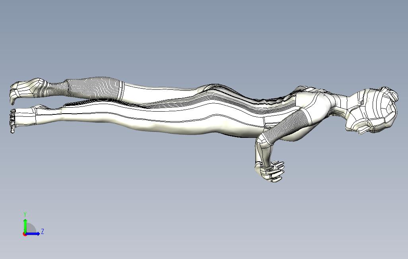This screenshot has height=259, width=408.
Task: Click the blue Z axis arrow of the triad
Action: (32, 234)
